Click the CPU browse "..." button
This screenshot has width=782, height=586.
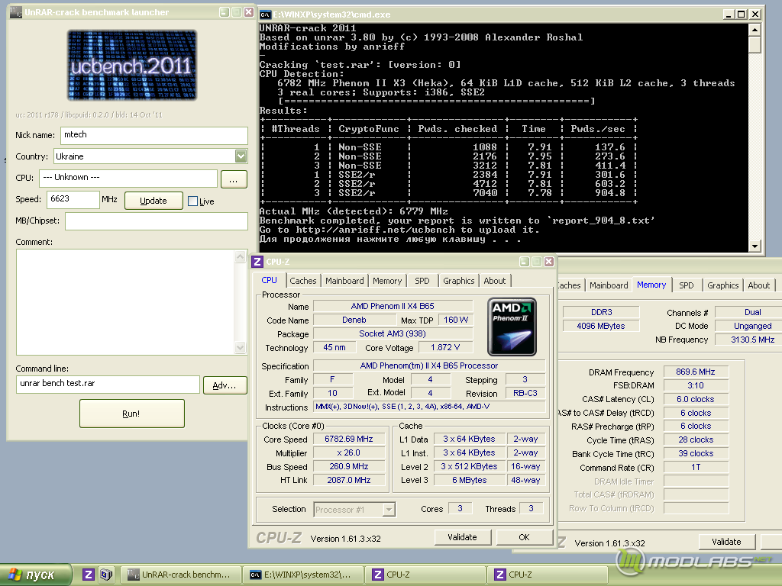point(234,179)
